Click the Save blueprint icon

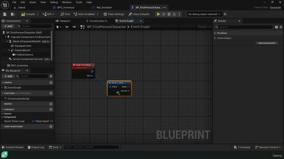5,14
